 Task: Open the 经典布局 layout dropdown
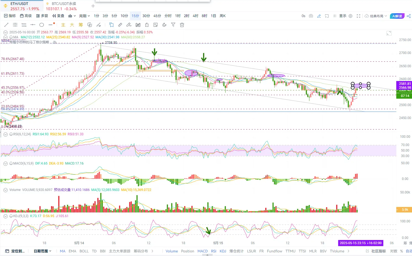coord(376,16)
